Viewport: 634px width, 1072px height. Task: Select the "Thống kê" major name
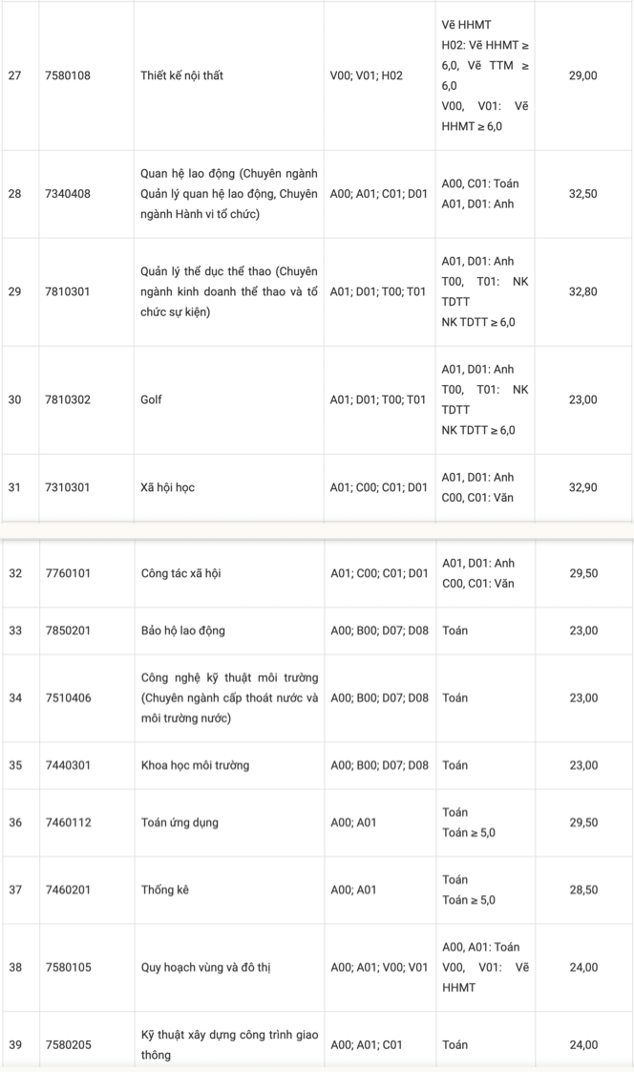click(164, 890)
